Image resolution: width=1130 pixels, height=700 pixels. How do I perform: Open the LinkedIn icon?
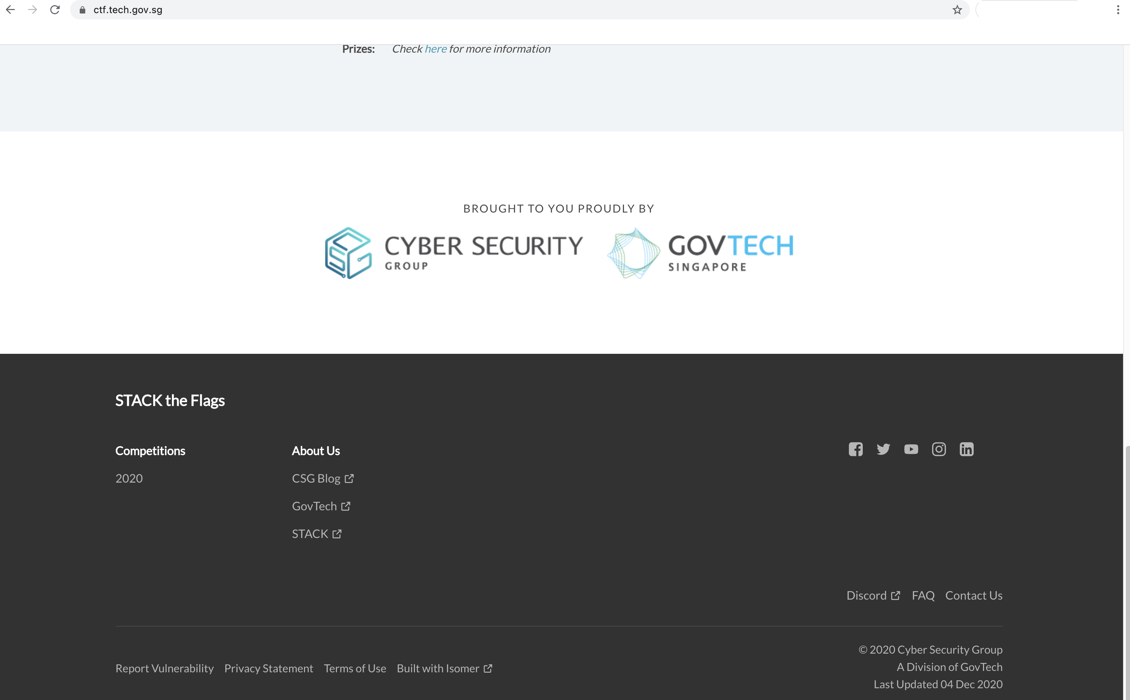point(966,449)
